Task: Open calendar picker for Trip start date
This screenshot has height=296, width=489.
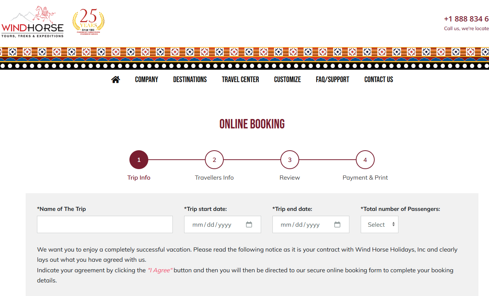Action: (249, 224)
